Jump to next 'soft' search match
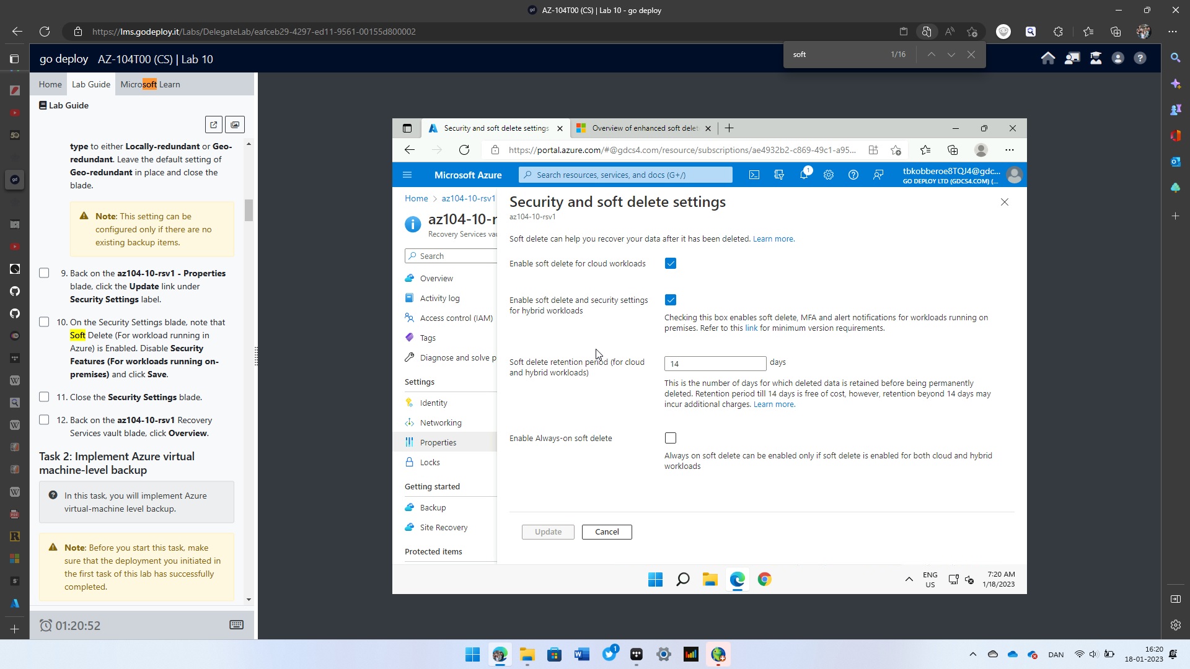Viewport: 1190px width, 669px height. coord(951,54)
